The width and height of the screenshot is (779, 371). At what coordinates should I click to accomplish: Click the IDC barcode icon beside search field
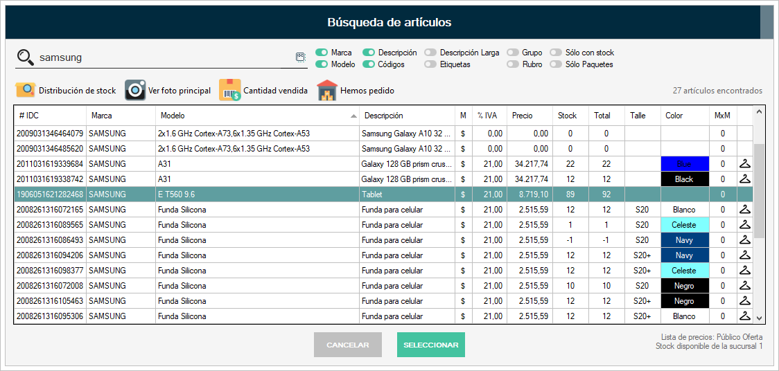point(300,57)
